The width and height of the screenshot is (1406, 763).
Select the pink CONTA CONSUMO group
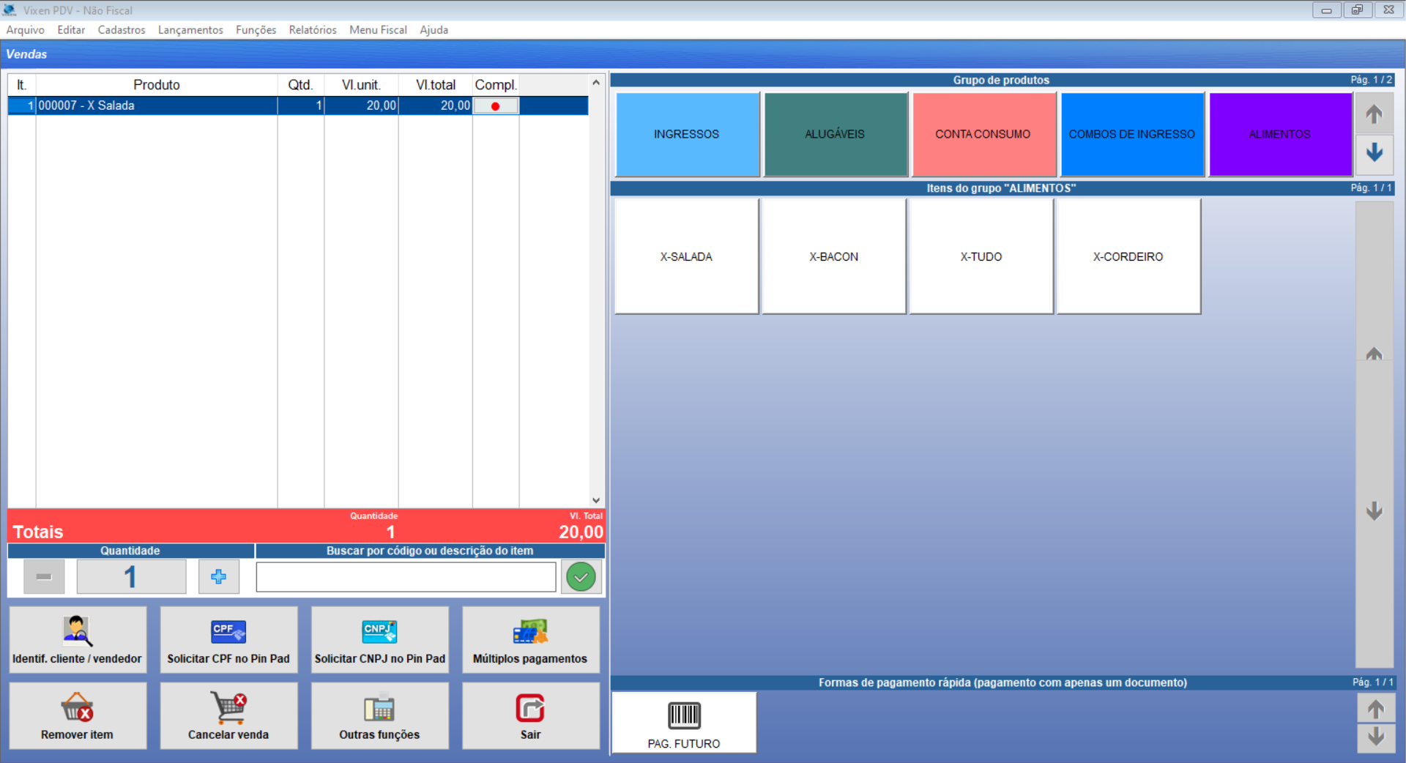(x=983, y=134)
